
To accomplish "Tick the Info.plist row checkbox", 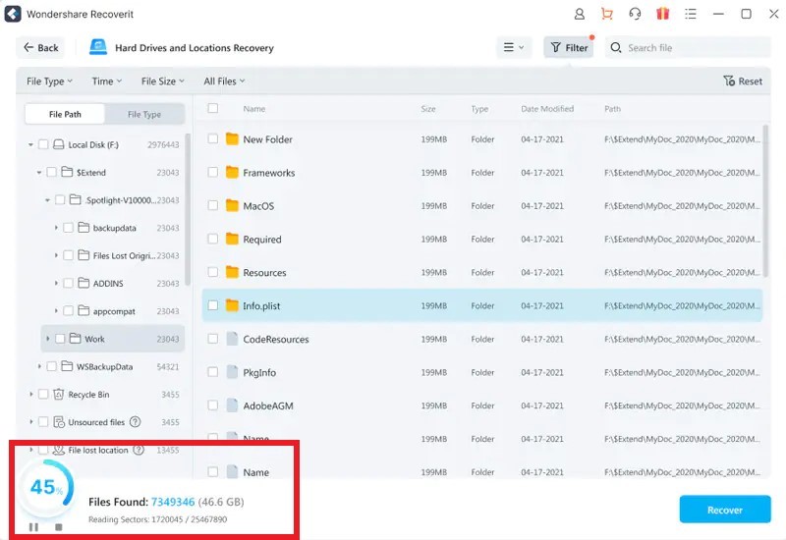I will click(213, 305).
